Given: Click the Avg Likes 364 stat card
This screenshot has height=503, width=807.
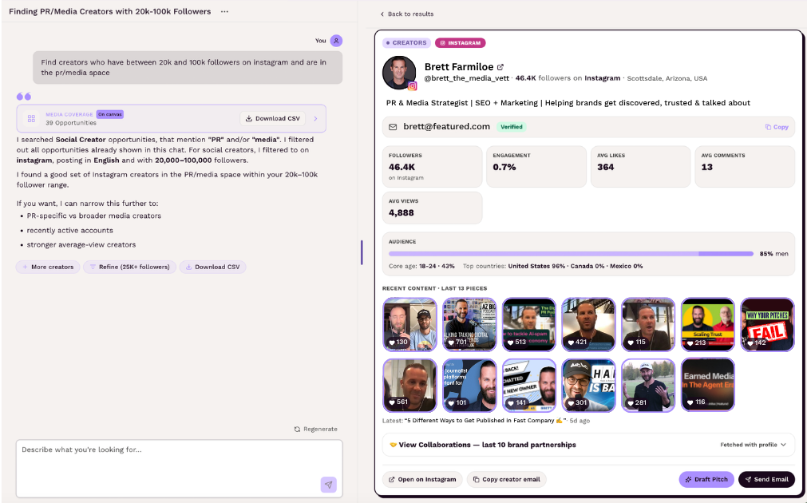Looking at the screenshot, I should 641,166.
